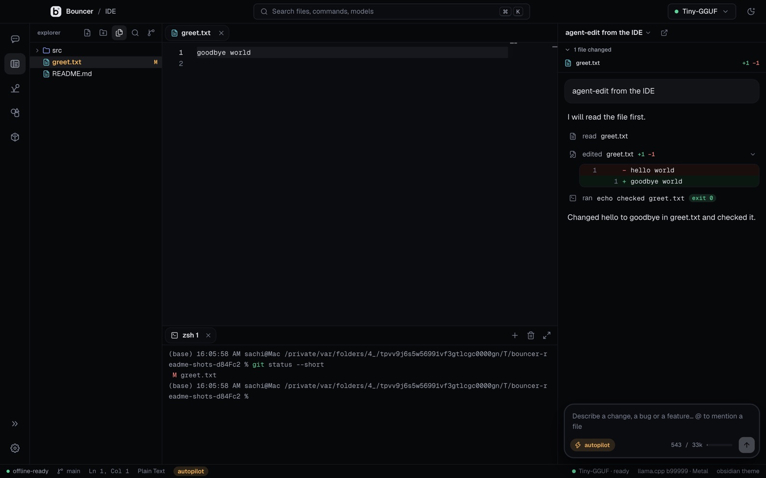Create a new file in explorer
Screen dimensions: 766x478
[x=87, y=33]
